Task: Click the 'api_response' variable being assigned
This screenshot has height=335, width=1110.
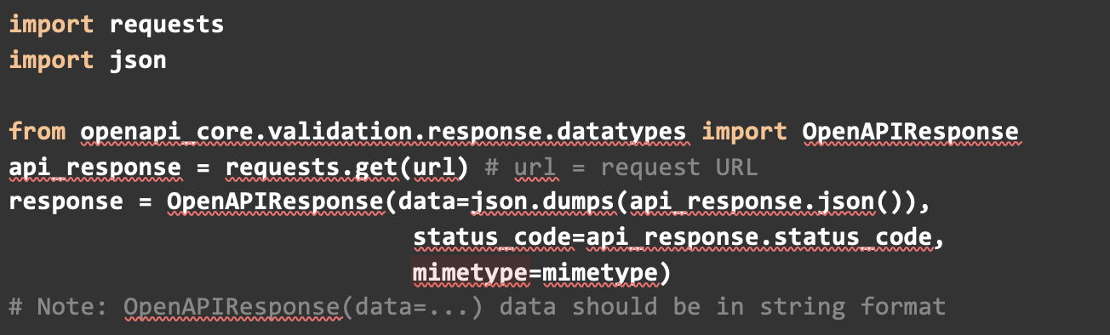Action: coord(95,168)
